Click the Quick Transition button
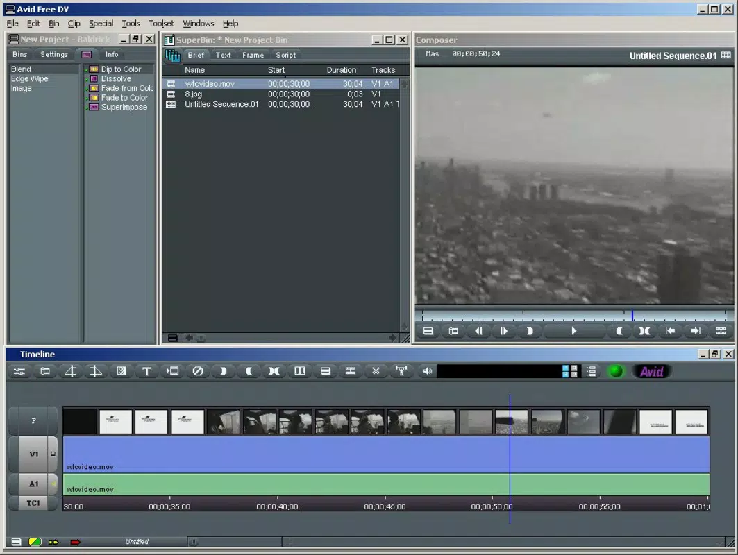 click(121, 372)
